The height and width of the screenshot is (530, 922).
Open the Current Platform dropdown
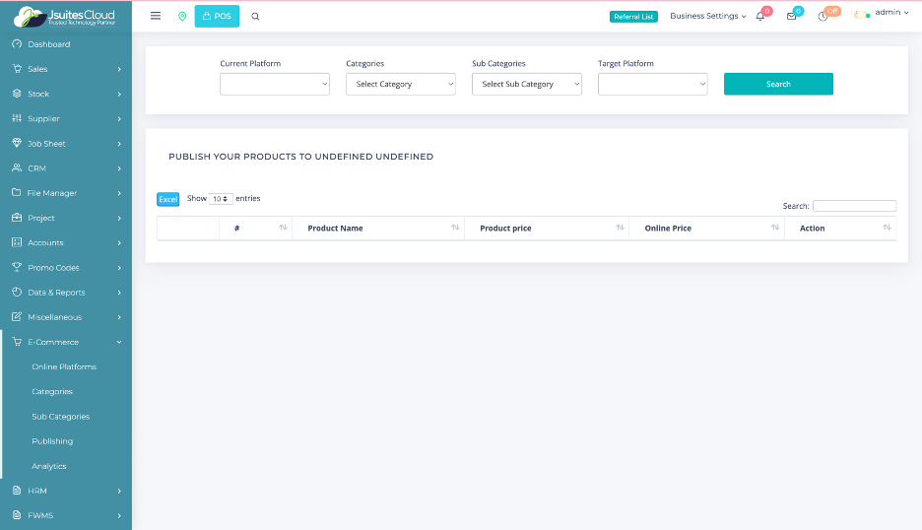[275, 85]
